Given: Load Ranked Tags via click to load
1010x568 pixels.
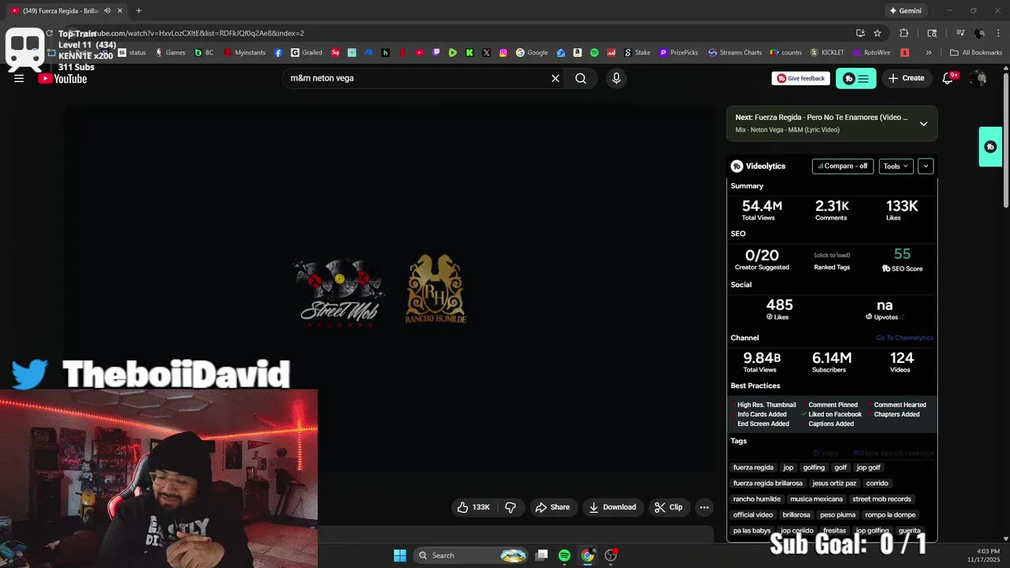Looking at the screenshot, I should [x=832, y=255].
